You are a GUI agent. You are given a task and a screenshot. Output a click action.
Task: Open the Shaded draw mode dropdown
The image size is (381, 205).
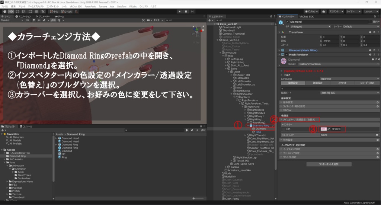click(12, 20)
